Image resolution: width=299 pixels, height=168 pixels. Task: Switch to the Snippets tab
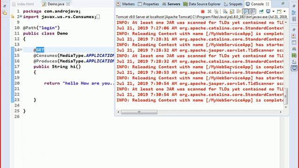(233, 4)
